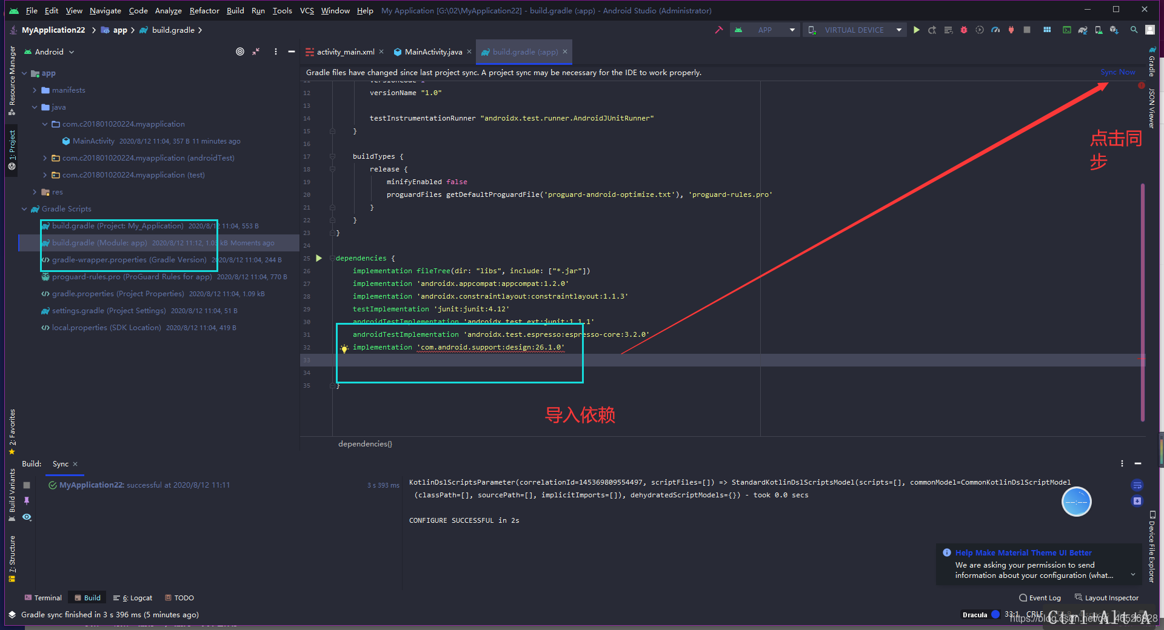
Task: Collapse the Gradle Scripts node
Action: coord(24,209)
